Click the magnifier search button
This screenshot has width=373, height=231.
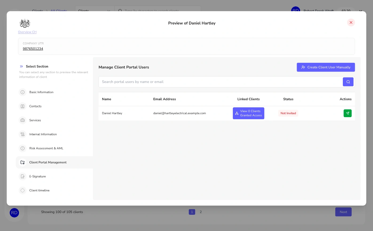pos(348,82)
